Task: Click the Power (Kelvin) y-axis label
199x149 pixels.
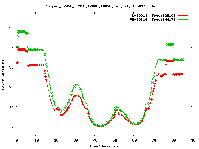Action: (3, 75)
